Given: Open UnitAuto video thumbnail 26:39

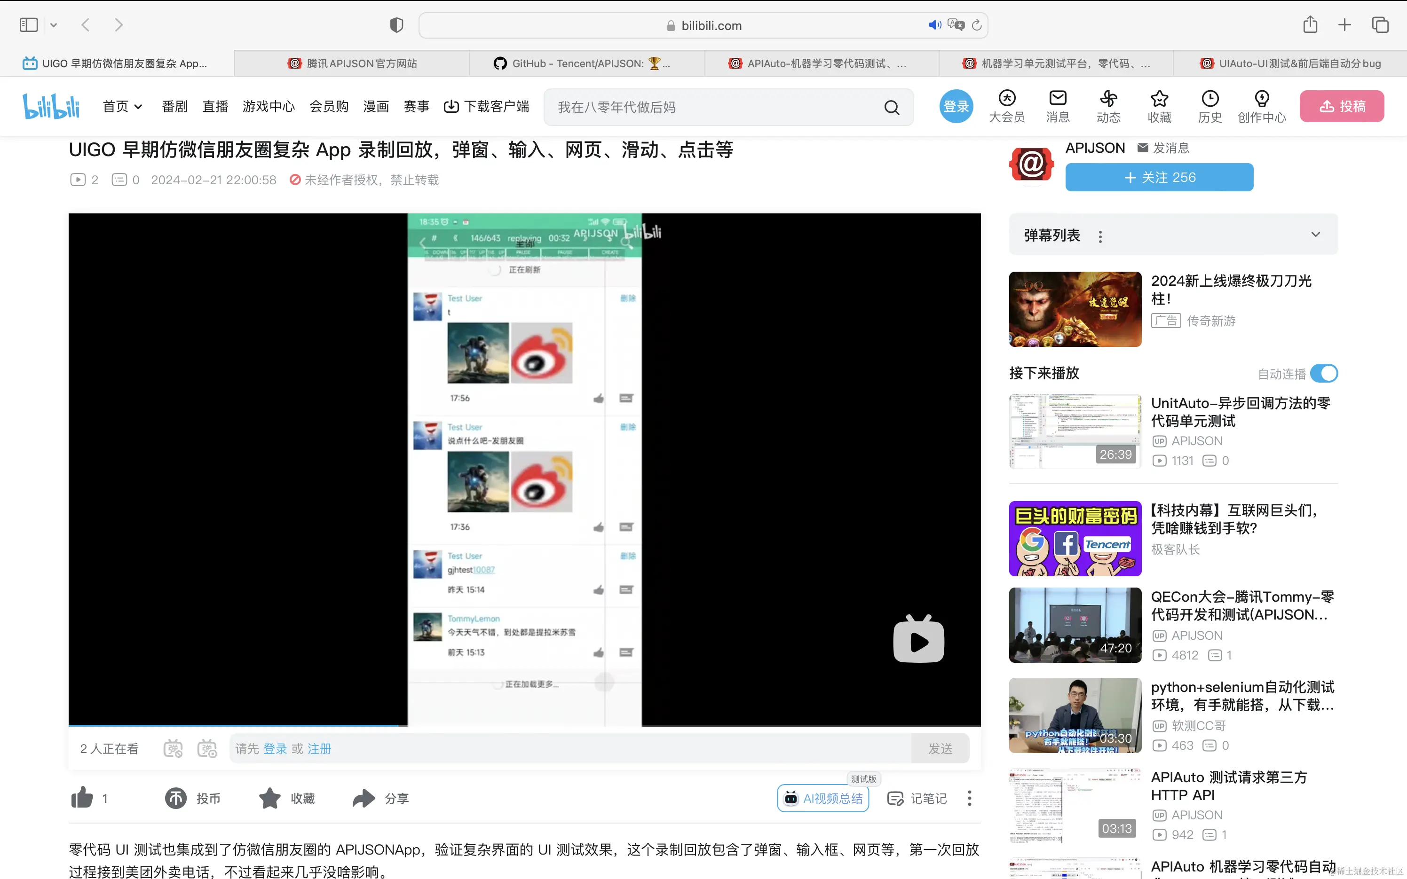Looking at the screenshot, I should pos(1075,431).
